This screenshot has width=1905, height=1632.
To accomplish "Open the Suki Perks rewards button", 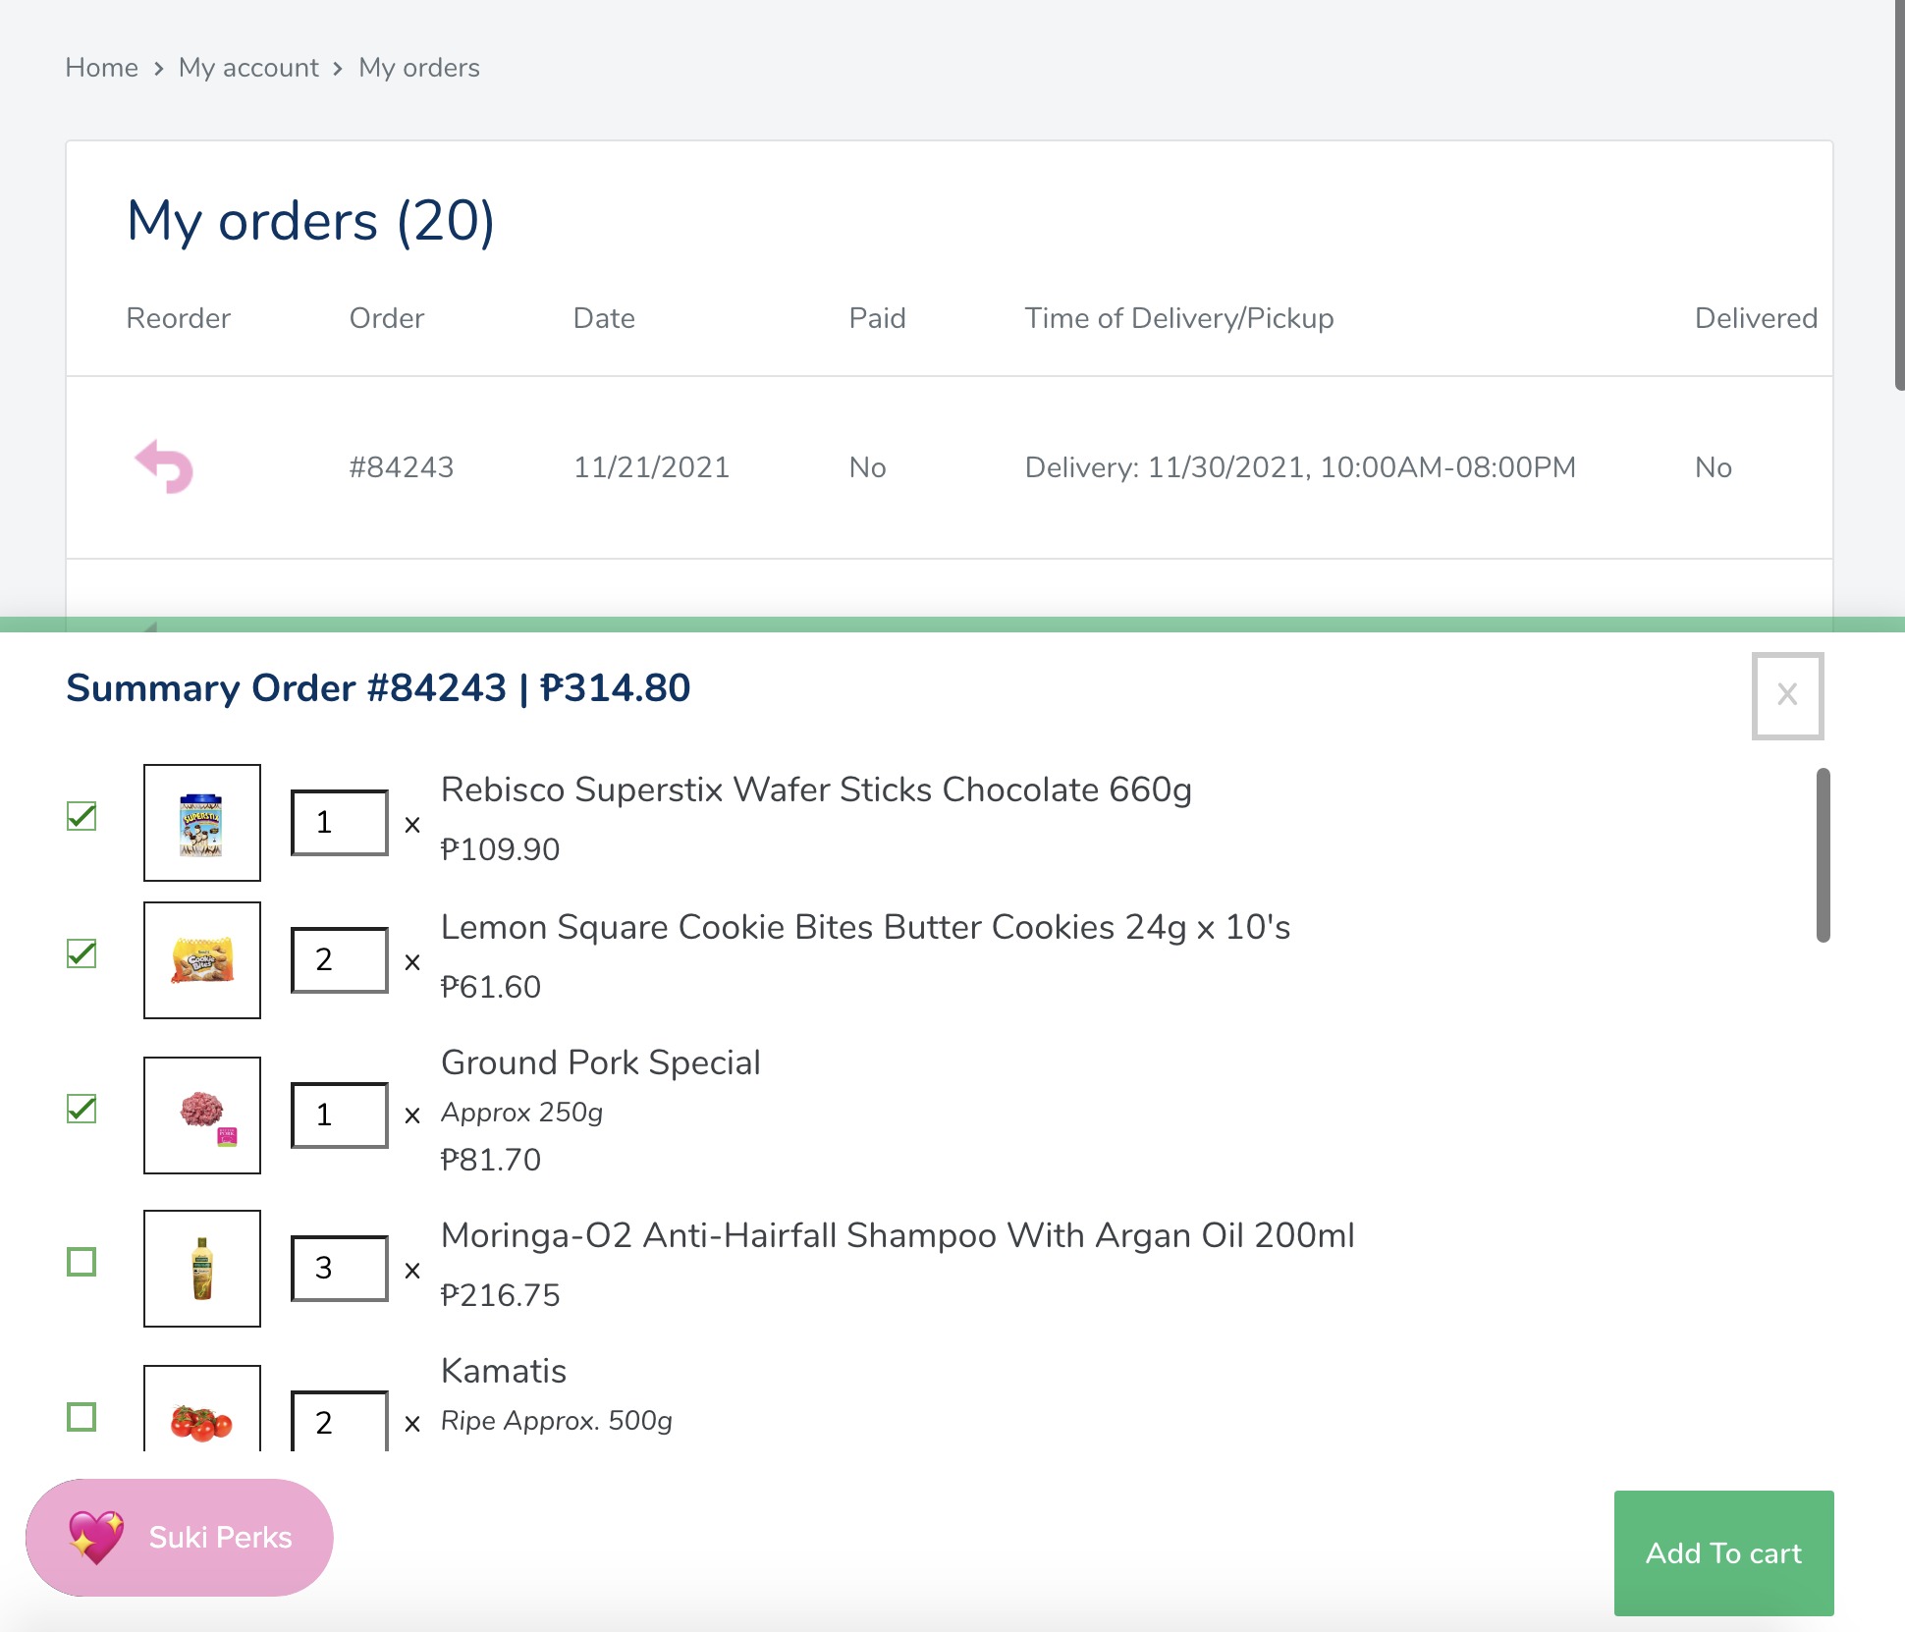I will (180, 1537).
